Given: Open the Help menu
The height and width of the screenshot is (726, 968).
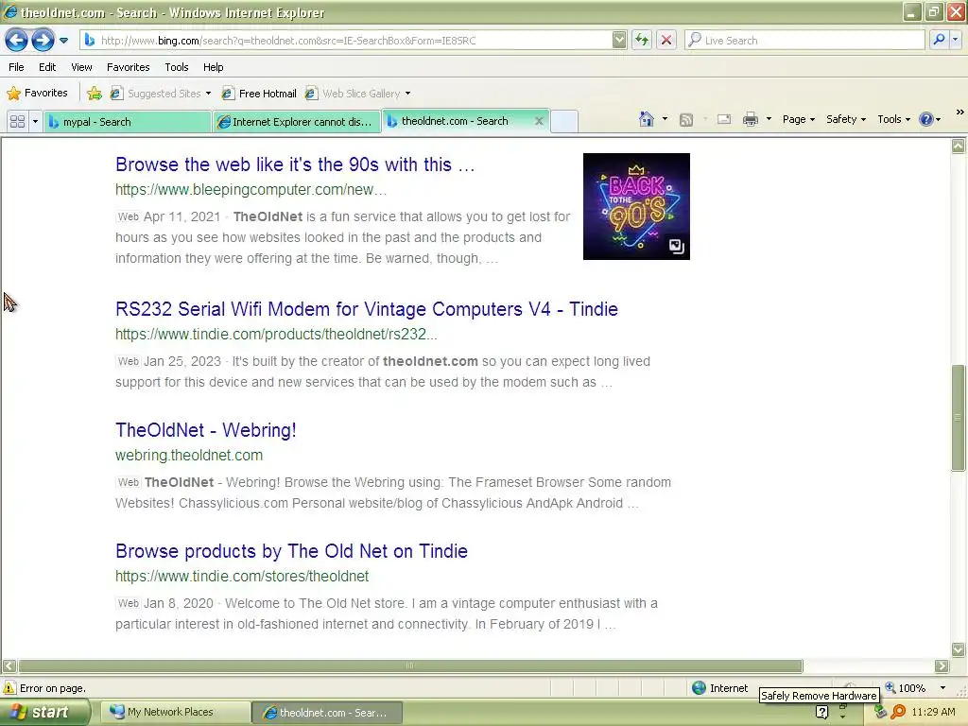Looking at the screenshot, I should point(213,67).
